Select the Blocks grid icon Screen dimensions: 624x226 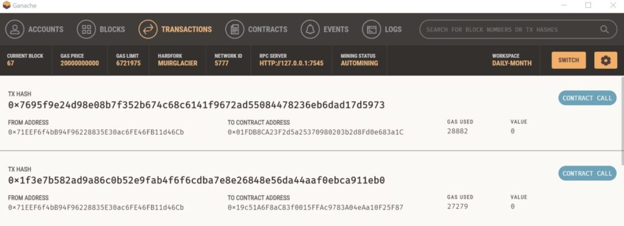[x=87, y=29]
